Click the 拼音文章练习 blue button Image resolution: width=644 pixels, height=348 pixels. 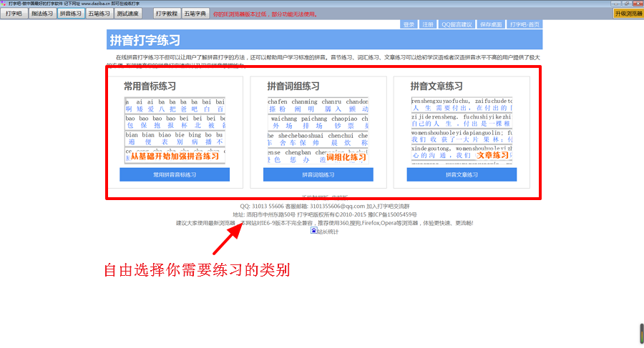462,174
